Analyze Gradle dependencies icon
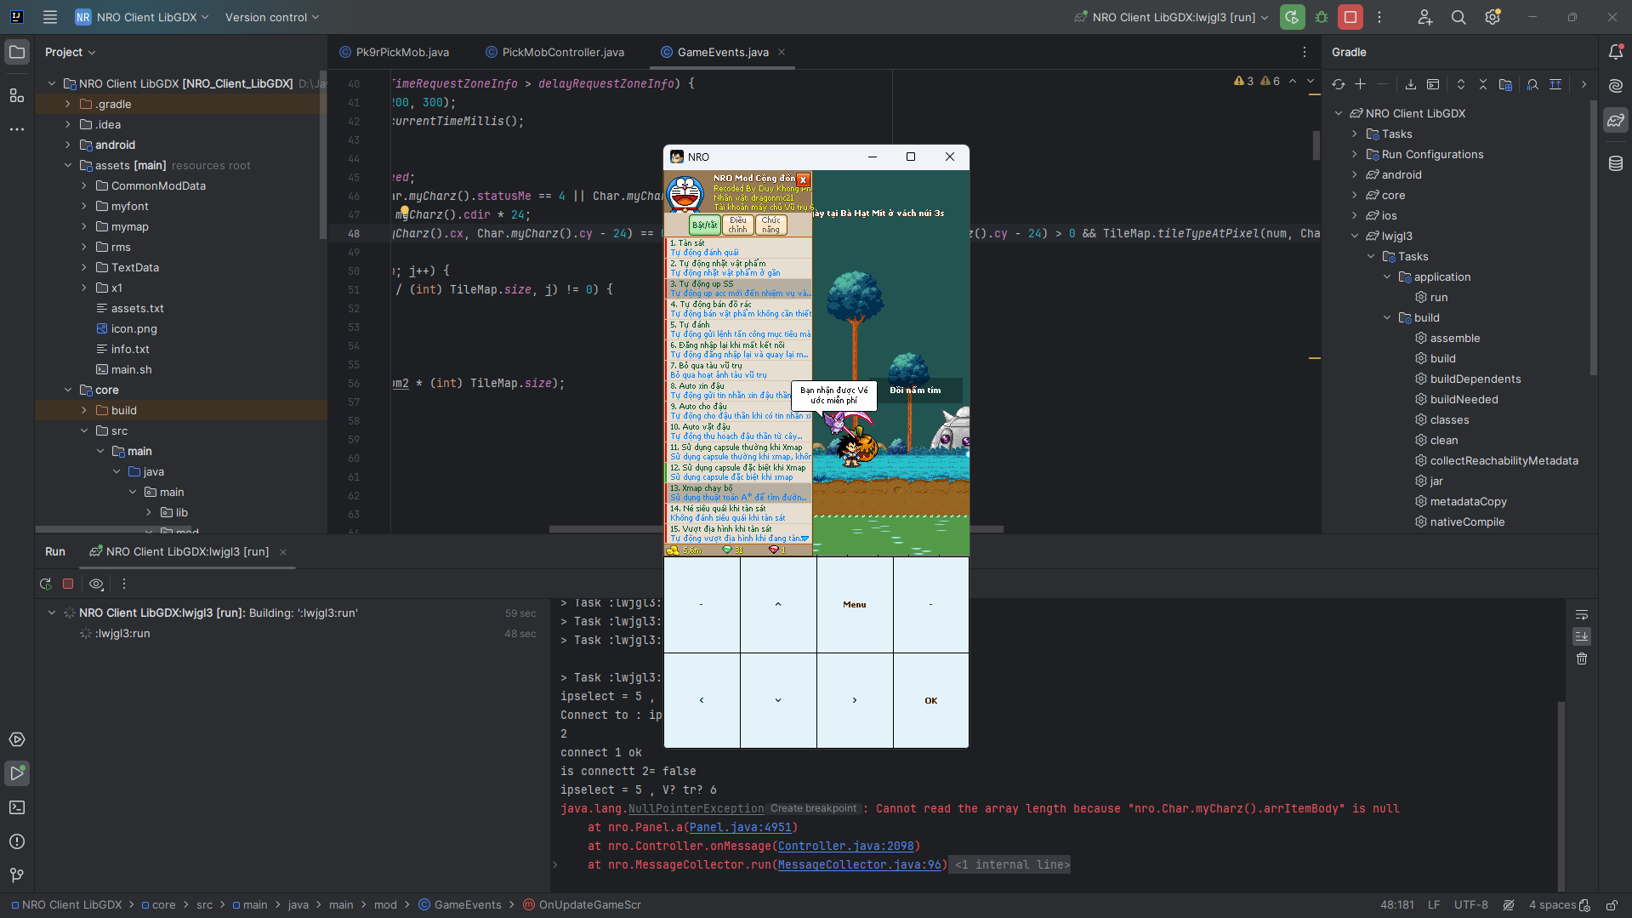Screen dimensions: 1632x918 [x=1532, y=84]
